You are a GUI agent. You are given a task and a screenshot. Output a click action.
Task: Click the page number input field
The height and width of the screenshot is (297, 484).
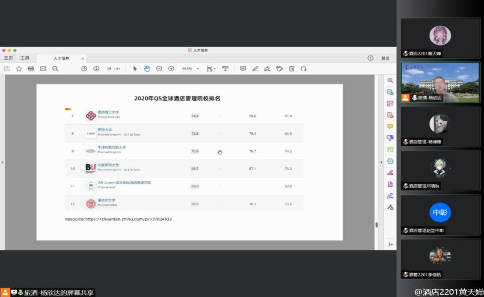(109, 69)
